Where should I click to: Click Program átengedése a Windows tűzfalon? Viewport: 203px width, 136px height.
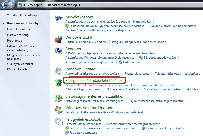coord(139,42)
